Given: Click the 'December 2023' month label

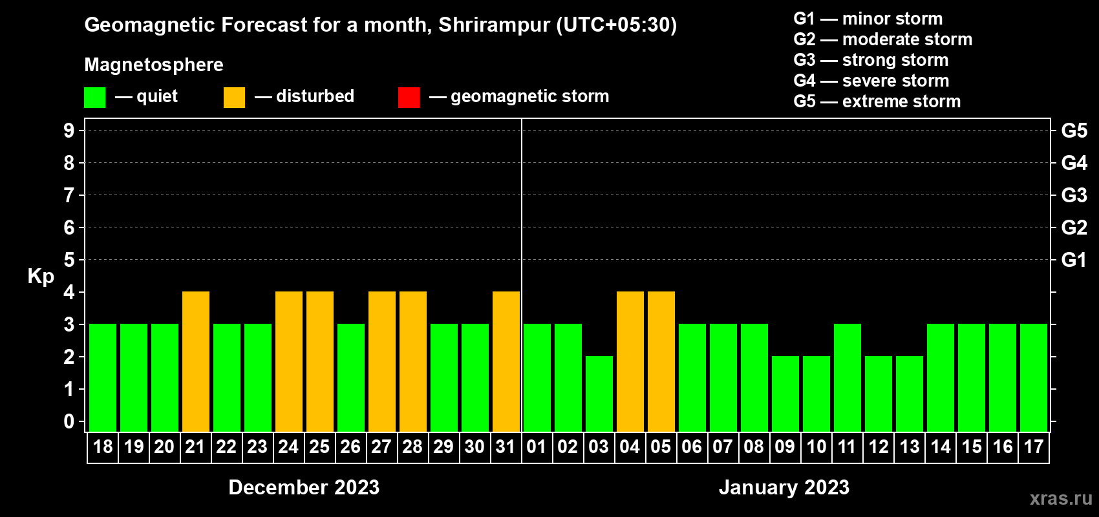Looking at the screenshot, I should click(304, 487).
